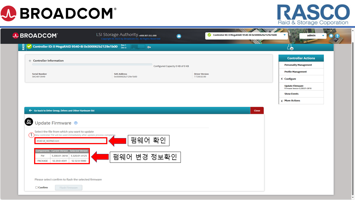Click the Flash Firmware button
The width and height of the screenshot is (355, 200).
click(69, 188)
